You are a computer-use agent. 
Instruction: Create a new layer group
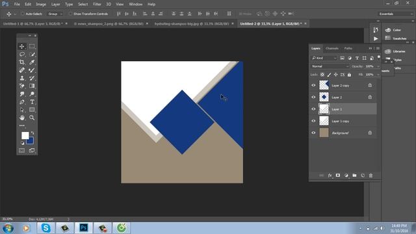coord(354,175)
